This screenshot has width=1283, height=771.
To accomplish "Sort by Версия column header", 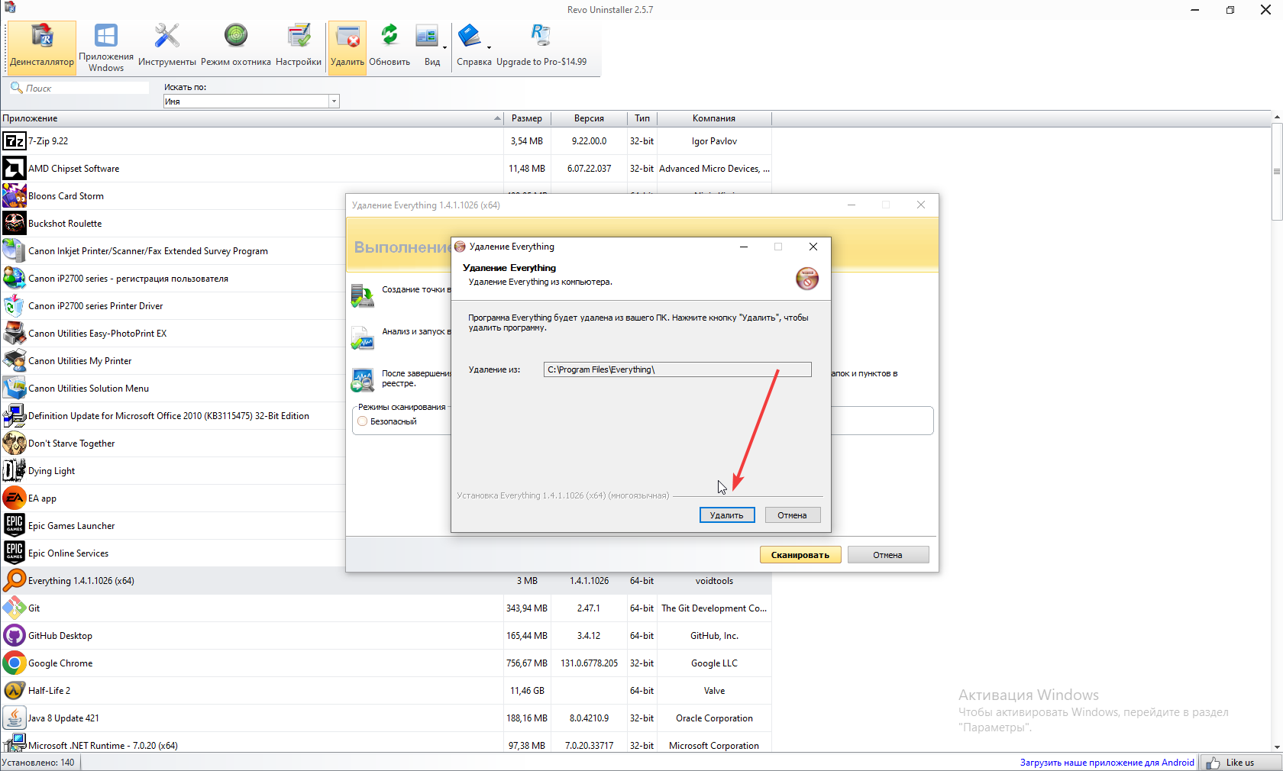I will [x=589, y=118].
